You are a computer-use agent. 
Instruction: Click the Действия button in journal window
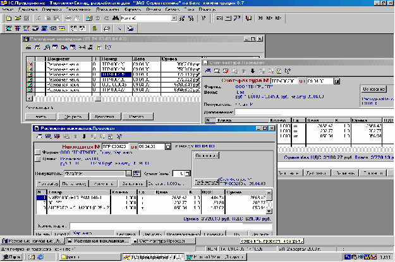click(104, 117)
